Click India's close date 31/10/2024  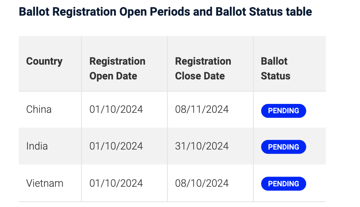point(202,146)
